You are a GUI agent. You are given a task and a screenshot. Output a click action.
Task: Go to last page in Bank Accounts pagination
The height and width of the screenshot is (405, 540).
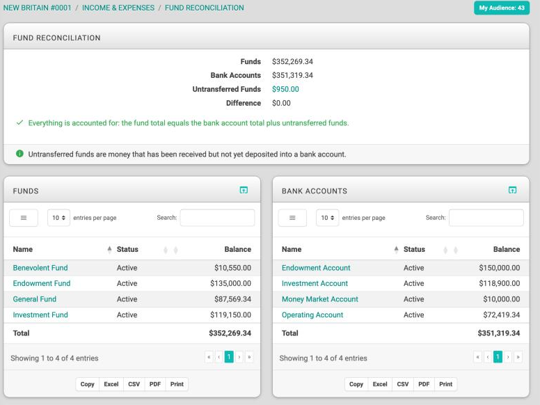518,357
